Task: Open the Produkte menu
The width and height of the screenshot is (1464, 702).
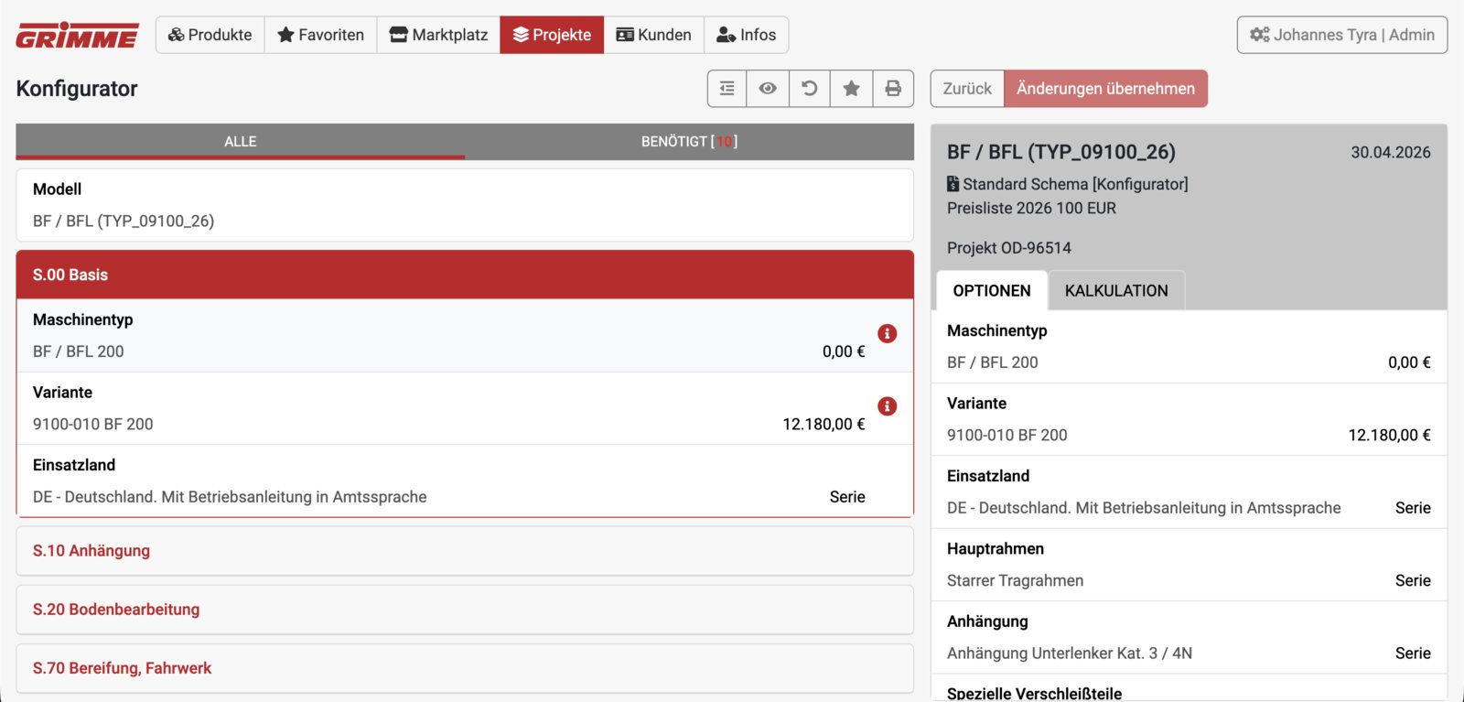Action: tap(210, 35)
